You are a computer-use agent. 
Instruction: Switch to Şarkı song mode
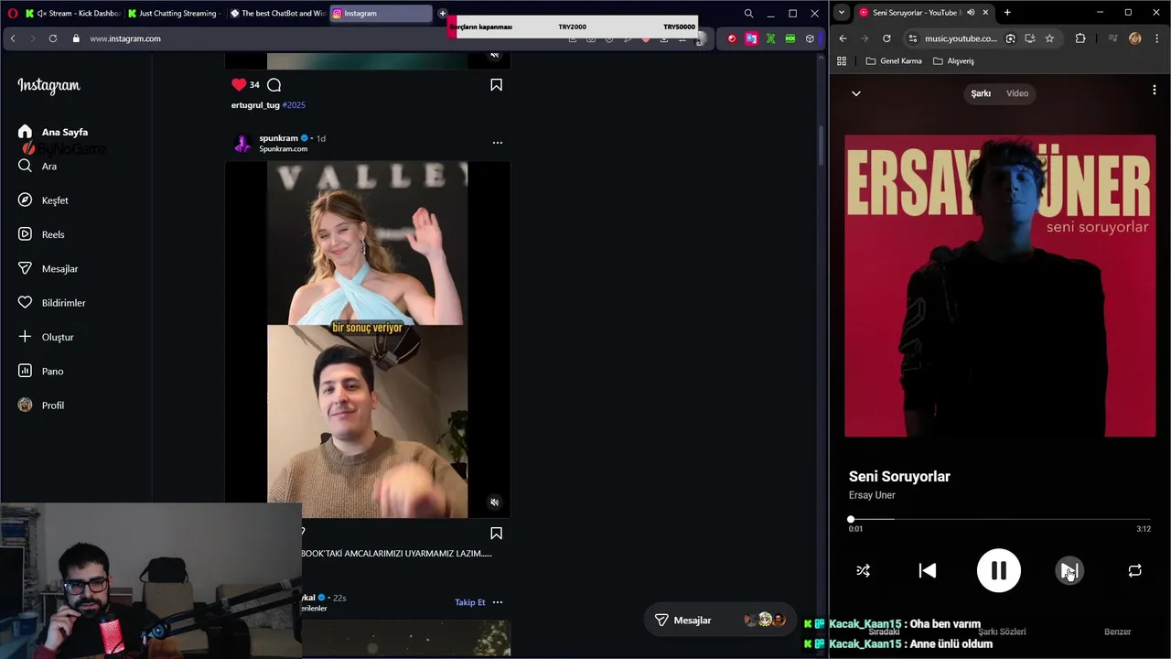click(x=981, y=93)
